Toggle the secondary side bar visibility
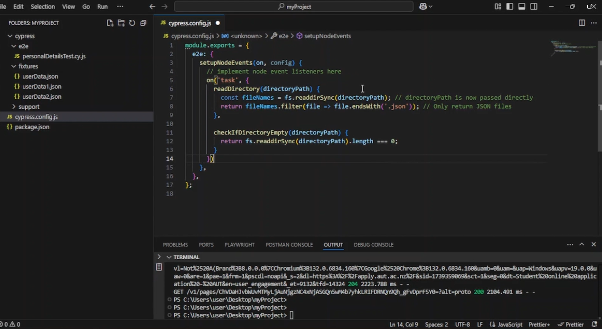 tap(534, 7)
